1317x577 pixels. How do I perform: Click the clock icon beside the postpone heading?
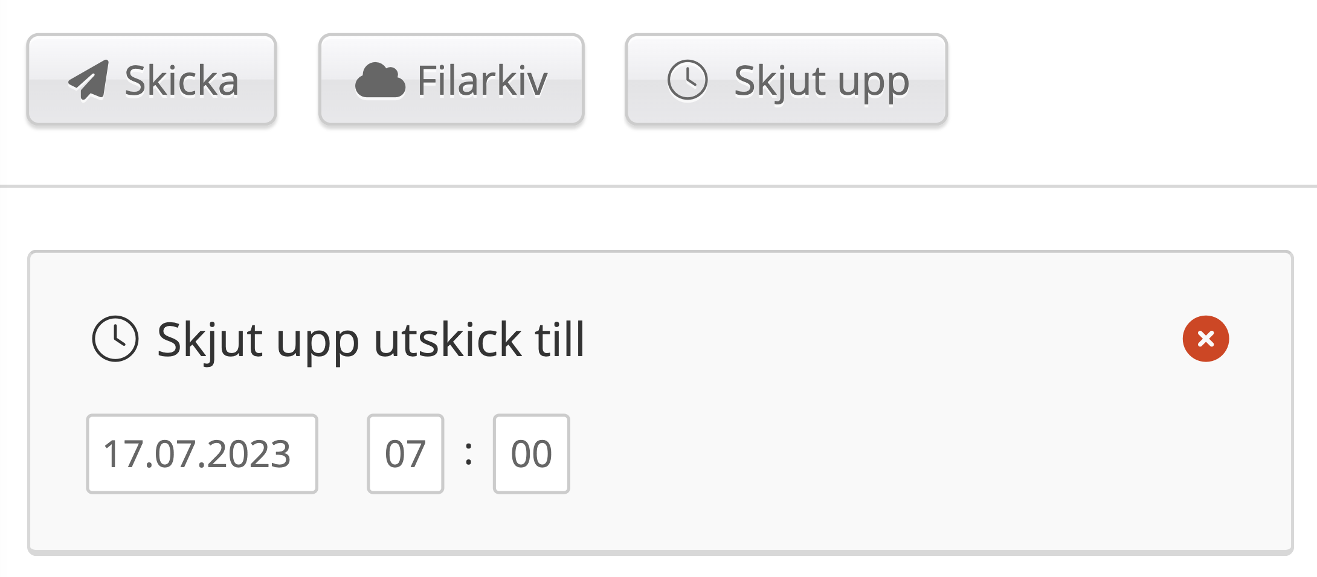[115, 339]
